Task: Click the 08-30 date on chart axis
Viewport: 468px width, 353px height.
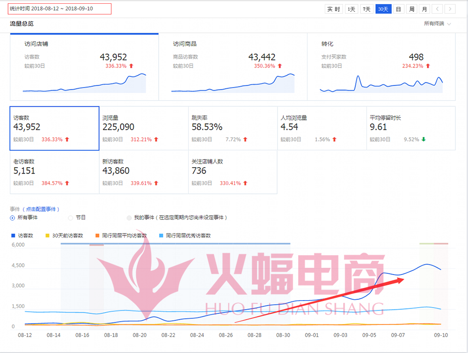Action: pos(283,335)
